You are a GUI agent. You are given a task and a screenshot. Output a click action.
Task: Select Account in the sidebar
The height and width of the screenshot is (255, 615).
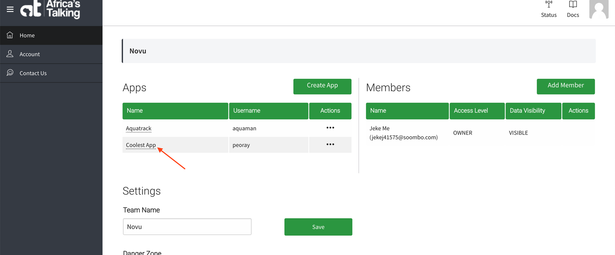click(x=30, y=54)
